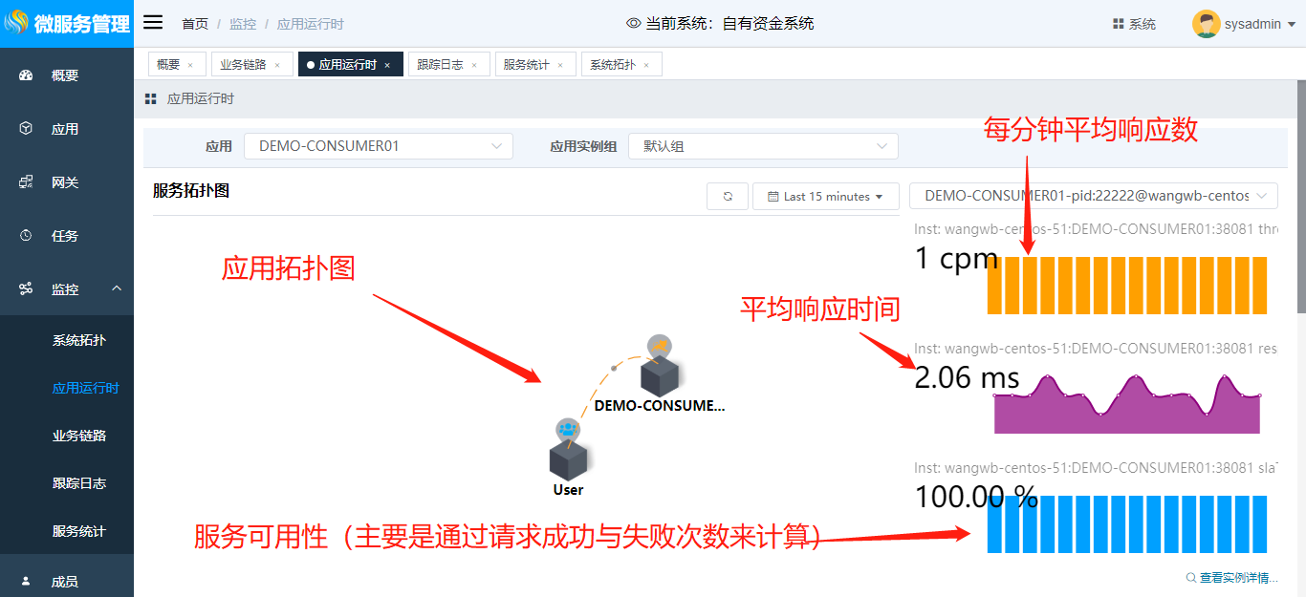Open the 概要 overview sidebar item
1306x597 pixels.
[65, 75]
